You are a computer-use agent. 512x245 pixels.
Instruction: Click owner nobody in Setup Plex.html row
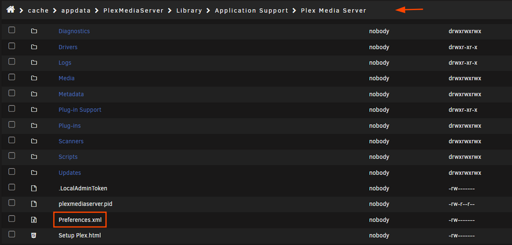[379, 235]
